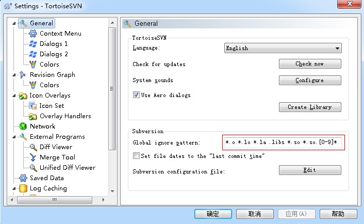Click tree horizontal scrollbar right arrow
Screen dimensions: 364x224
coord(103,200)
